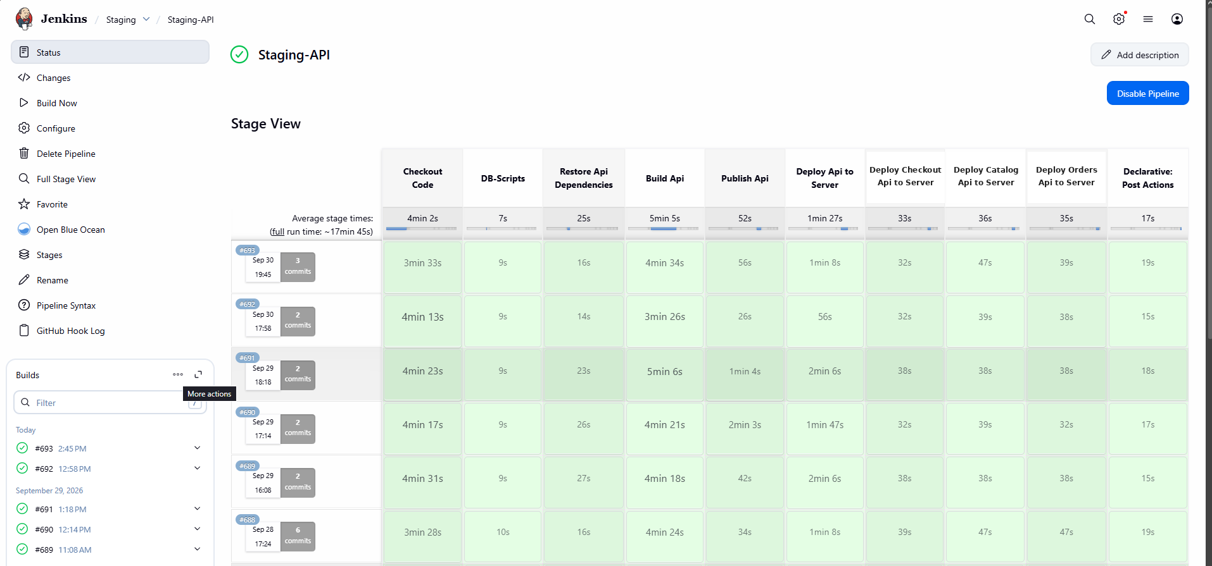Select the Status menu item
1212x566 pixels.
(110, 52)
